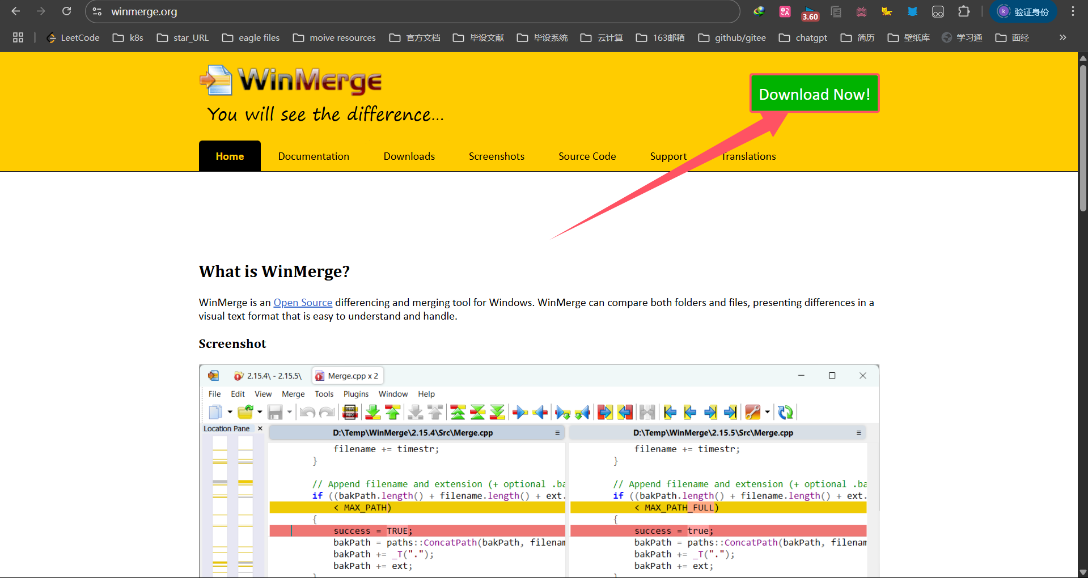This screenshot has width=1088, height=578.
Task: Click the Undo icon in the WinMerge toolbar
Action: click(x=307, y=412)
